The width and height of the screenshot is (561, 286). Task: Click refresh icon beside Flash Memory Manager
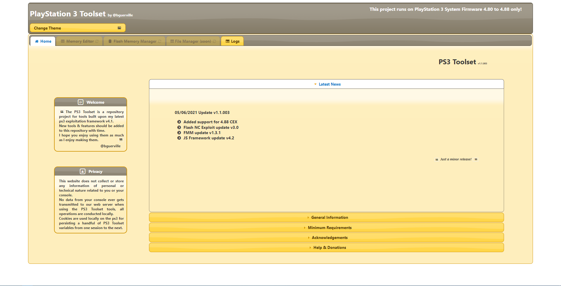tap(160, 41)
